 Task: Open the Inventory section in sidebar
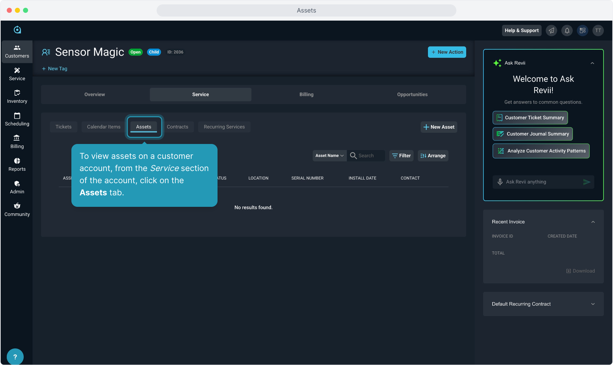click(17, 97)
